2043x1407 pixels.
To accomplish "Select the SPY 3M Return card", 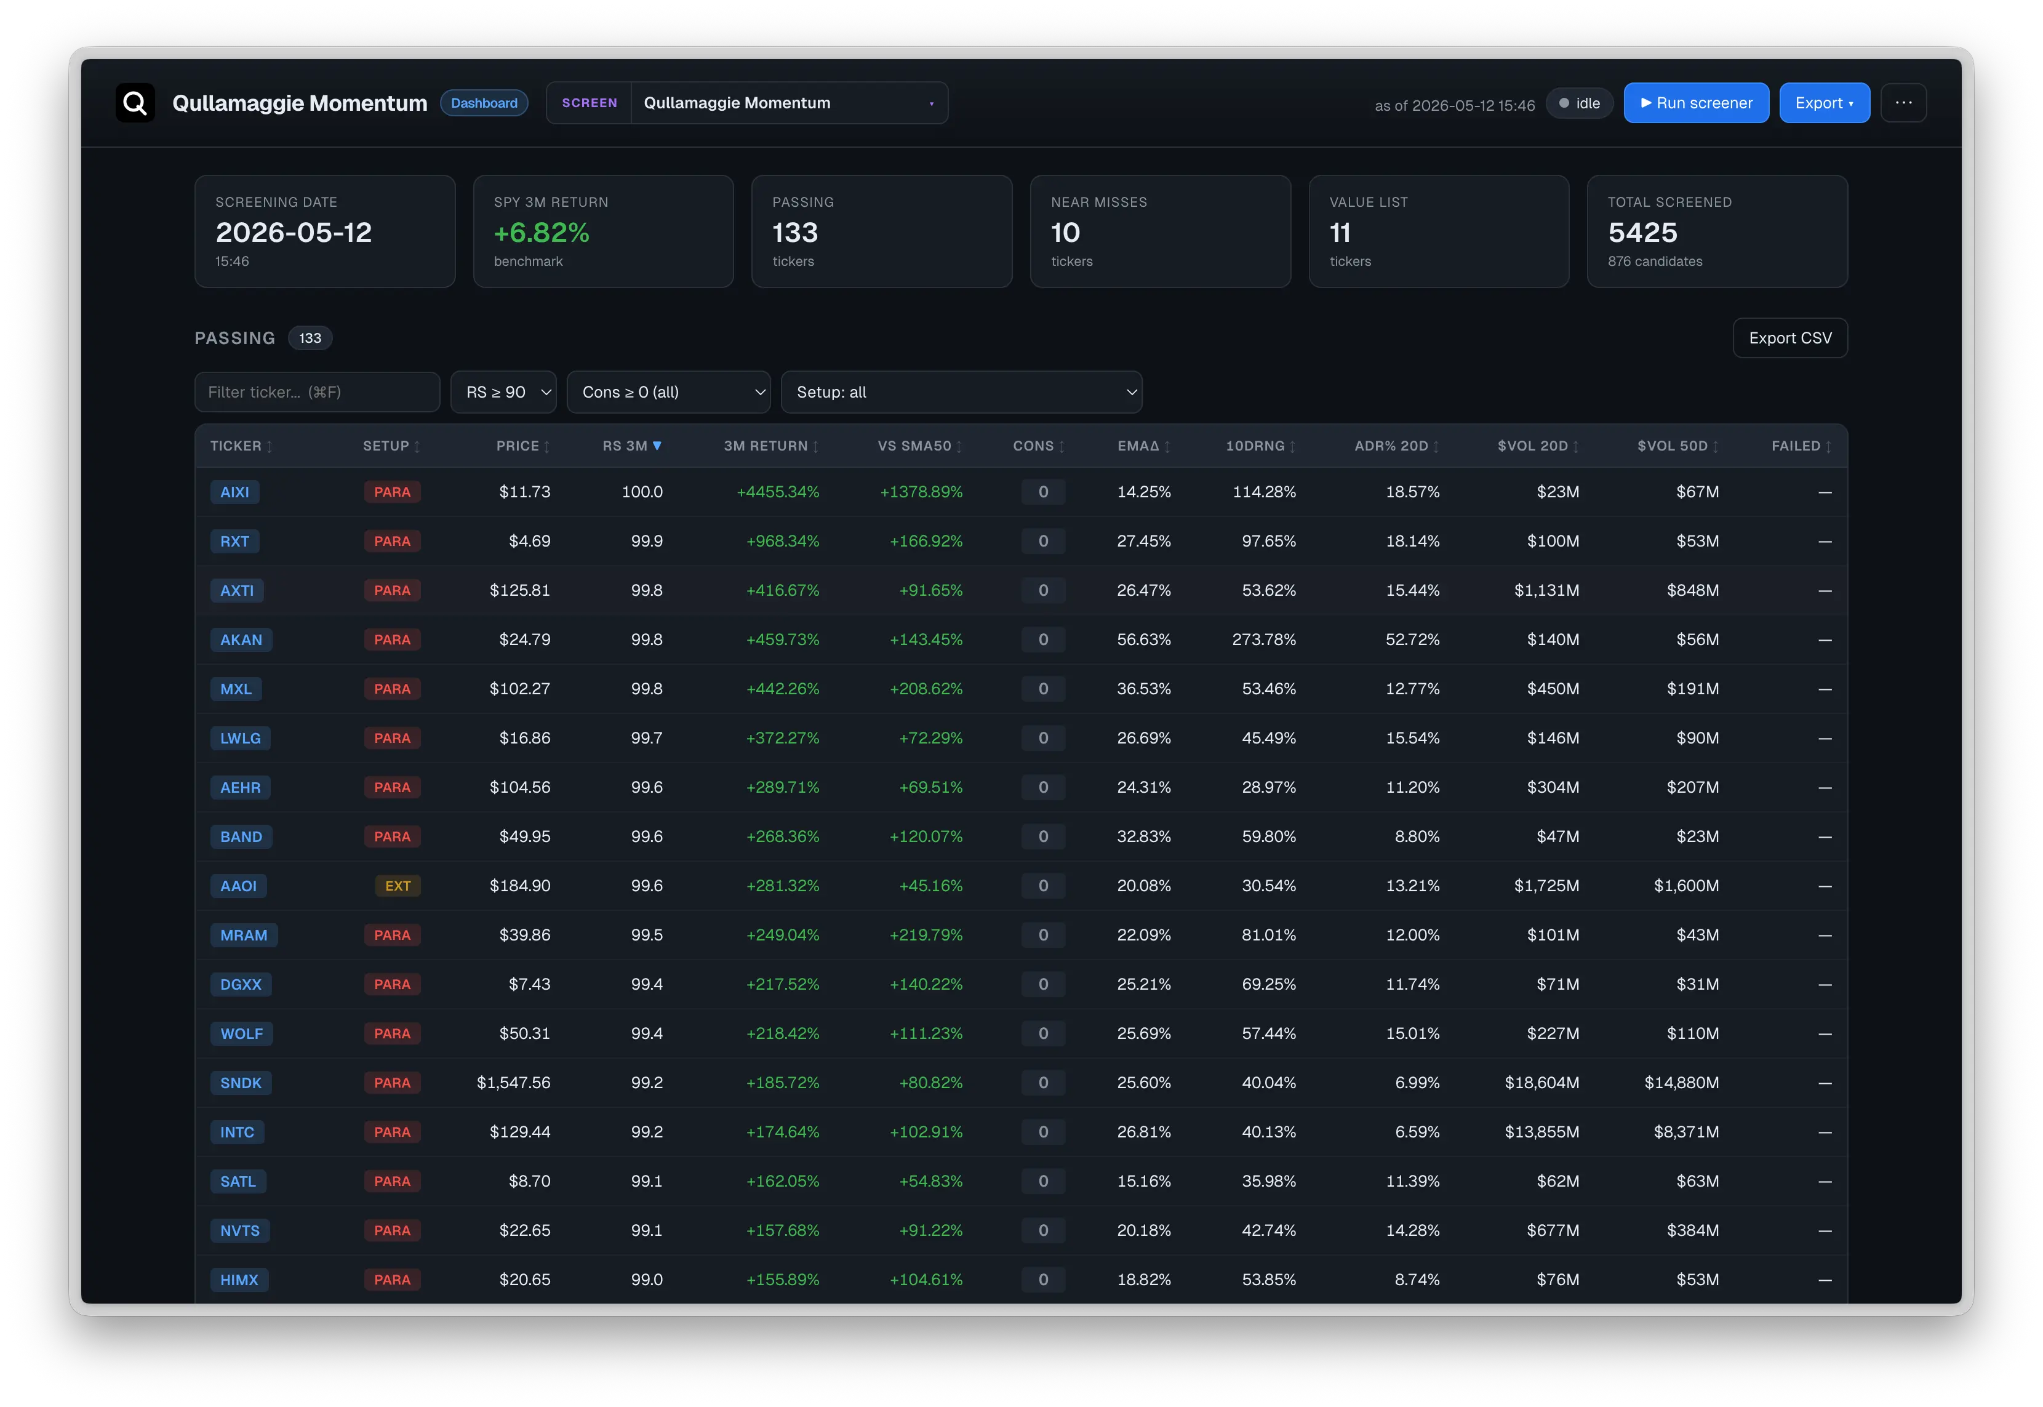I will (603, 232).
